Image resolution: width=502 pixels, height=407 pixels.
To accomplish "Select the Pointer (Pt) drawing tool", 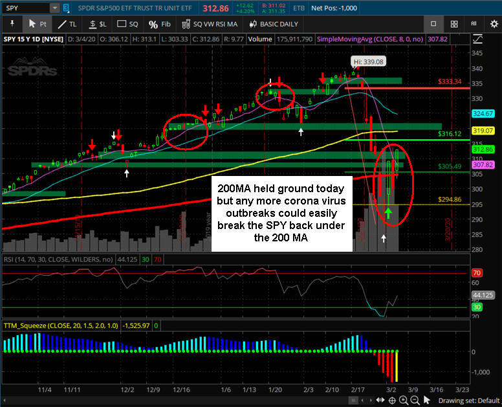I will click(x=38, y=24).
